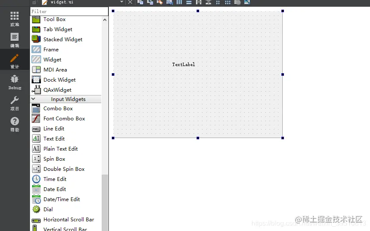Select the Text Edit icon
Viewport: 370px width, 231px height.
click(x=36, y=138)
